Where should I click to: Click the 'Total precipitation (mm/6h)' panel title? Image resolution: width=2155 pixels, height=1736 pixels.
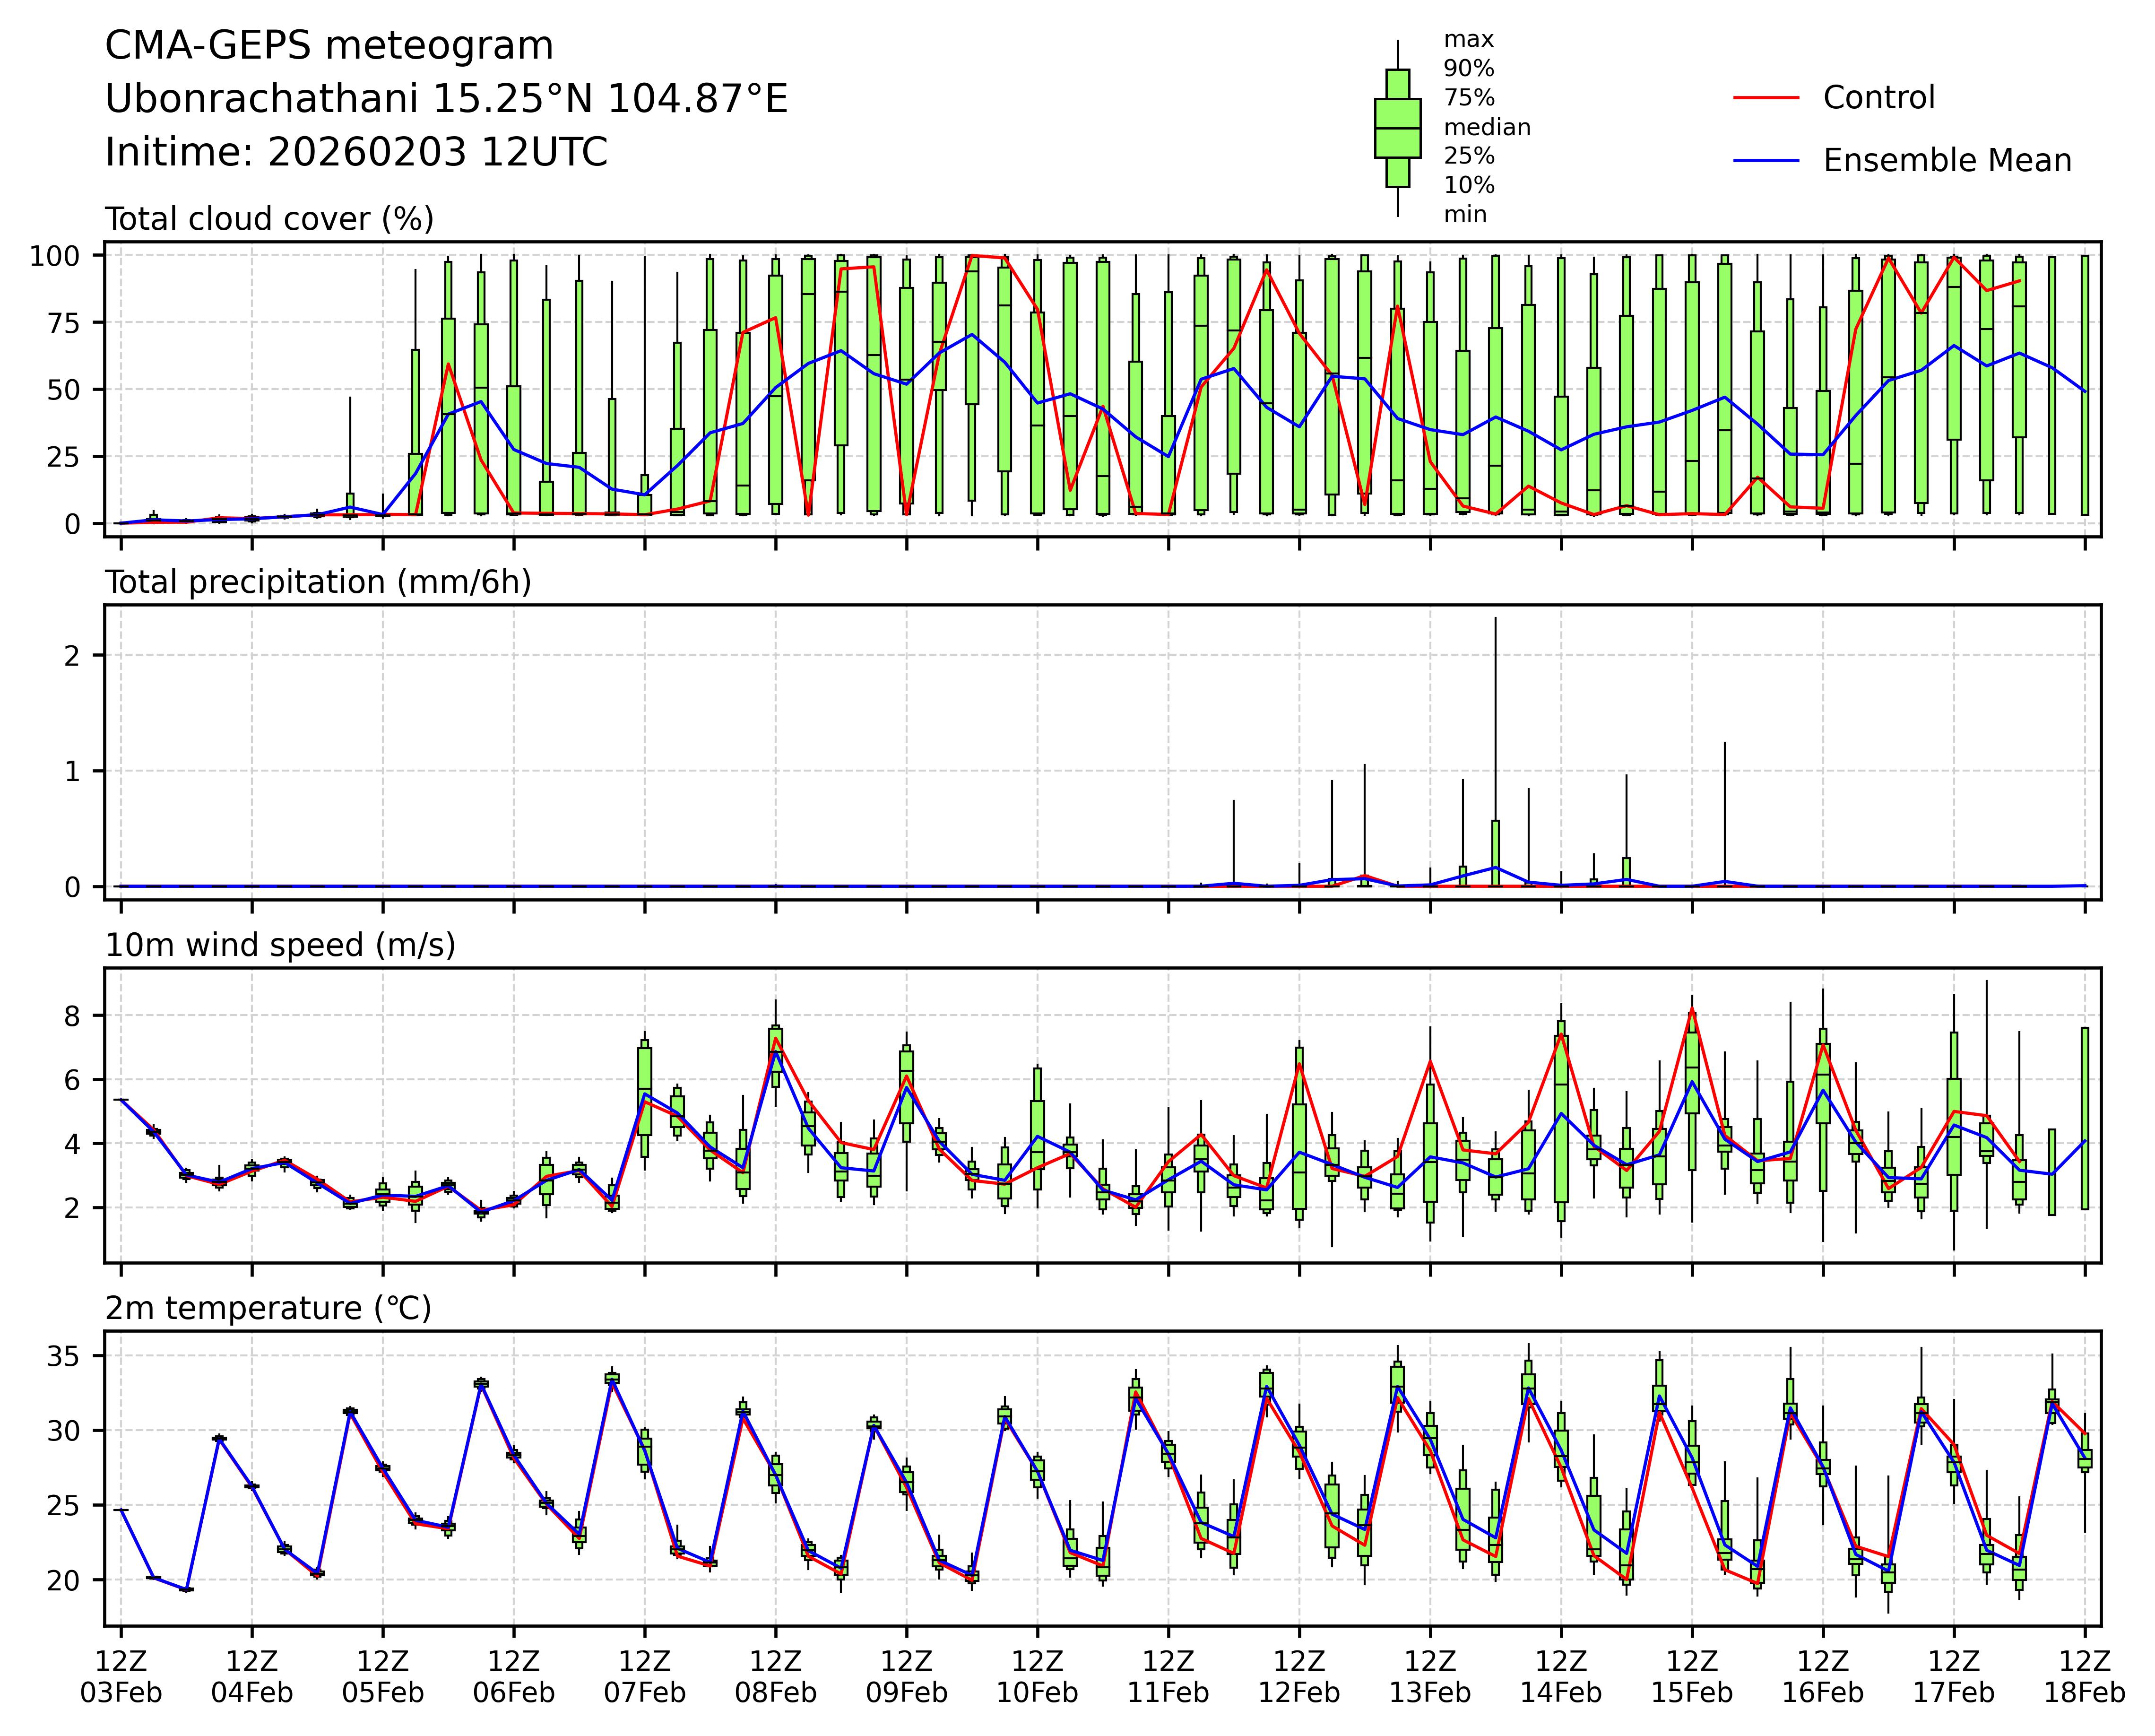318,582
